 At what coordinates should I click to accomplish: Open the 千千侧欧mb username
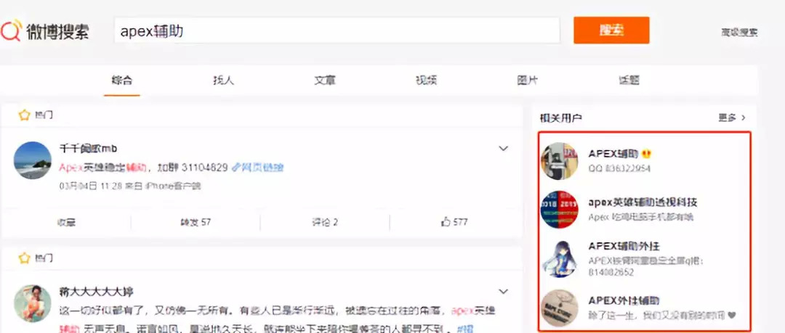point(88,149)
